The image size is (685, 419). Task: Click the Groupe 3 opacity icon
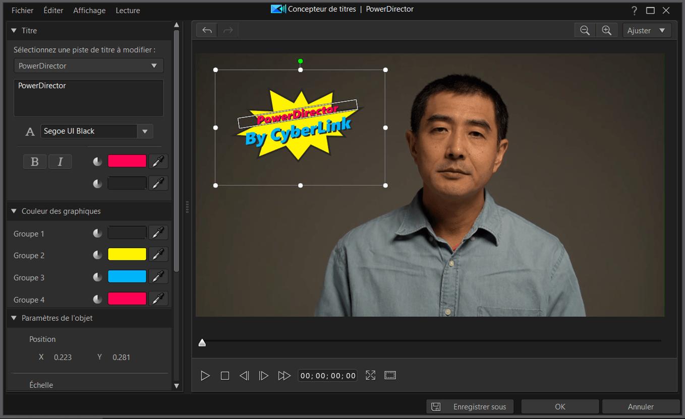(98, 277)
